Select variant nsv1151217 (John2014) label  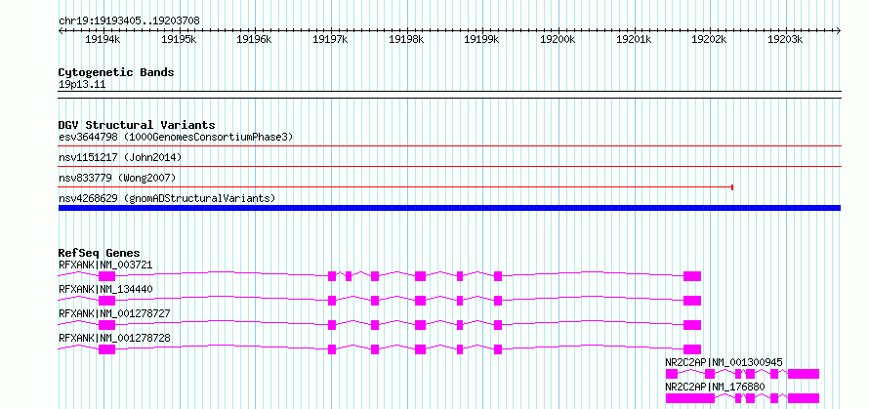[x=120, y=157]
